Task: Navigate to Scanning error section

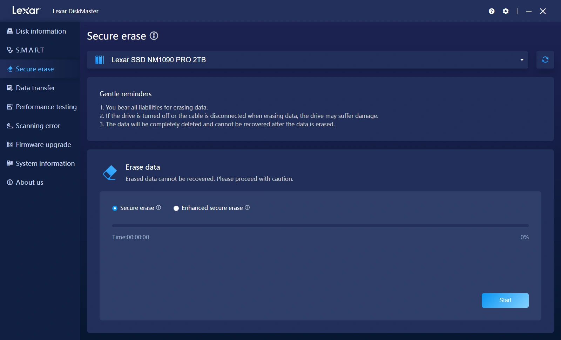Action: point(40,126)
